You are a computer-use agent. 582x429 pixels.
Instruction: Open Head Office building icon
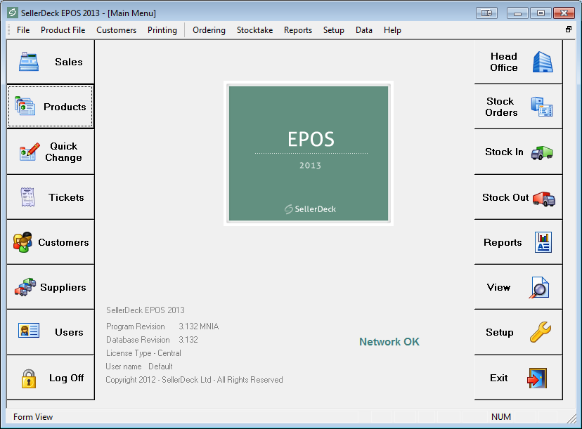click(x=542, y=62)
